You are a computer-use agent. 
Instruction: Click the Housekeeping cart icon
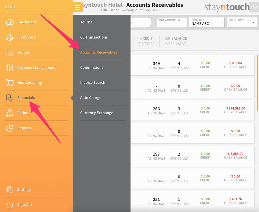10,83
